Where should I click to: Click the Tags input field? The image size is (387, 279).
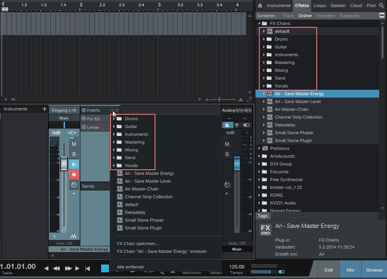click(325, 216)
